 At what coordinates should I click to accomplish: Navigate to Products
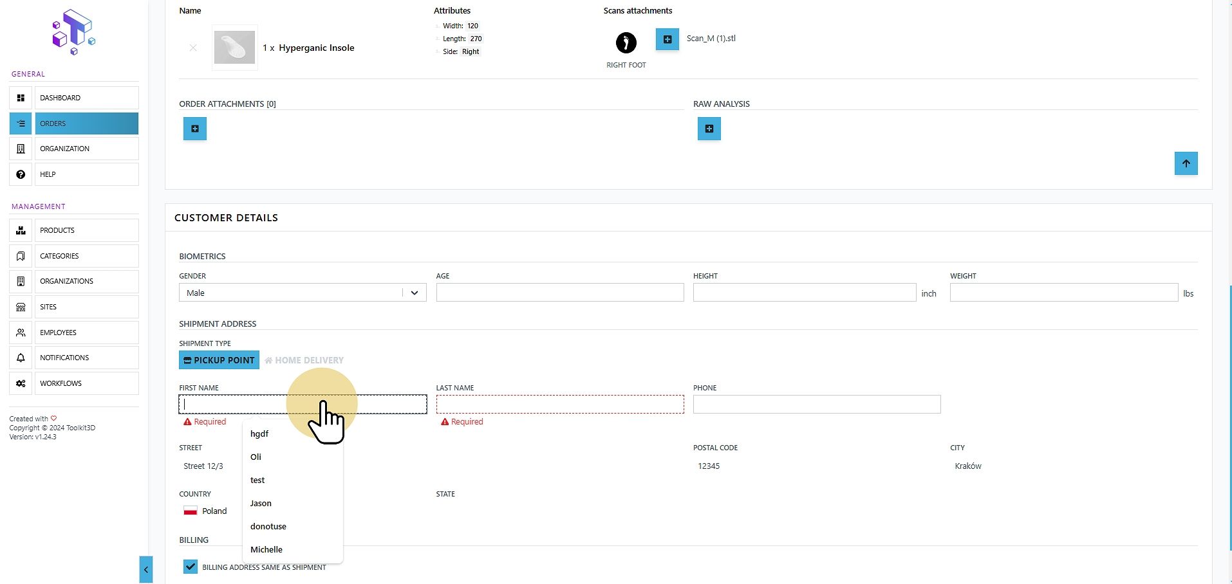(86, 230)
